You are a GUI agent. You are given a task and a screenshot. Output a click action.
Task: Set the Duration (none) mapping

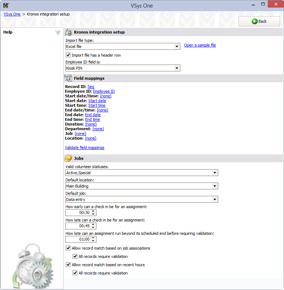coord(91,124)
